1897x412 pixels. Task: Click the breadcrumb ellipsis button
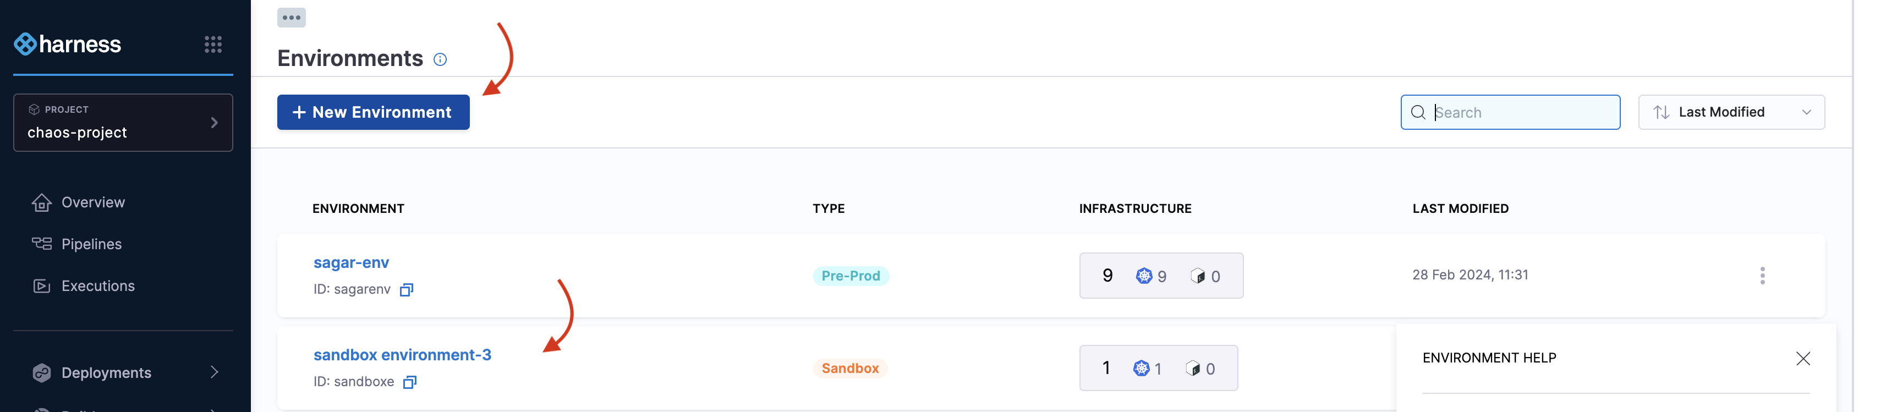click(291, 17)
